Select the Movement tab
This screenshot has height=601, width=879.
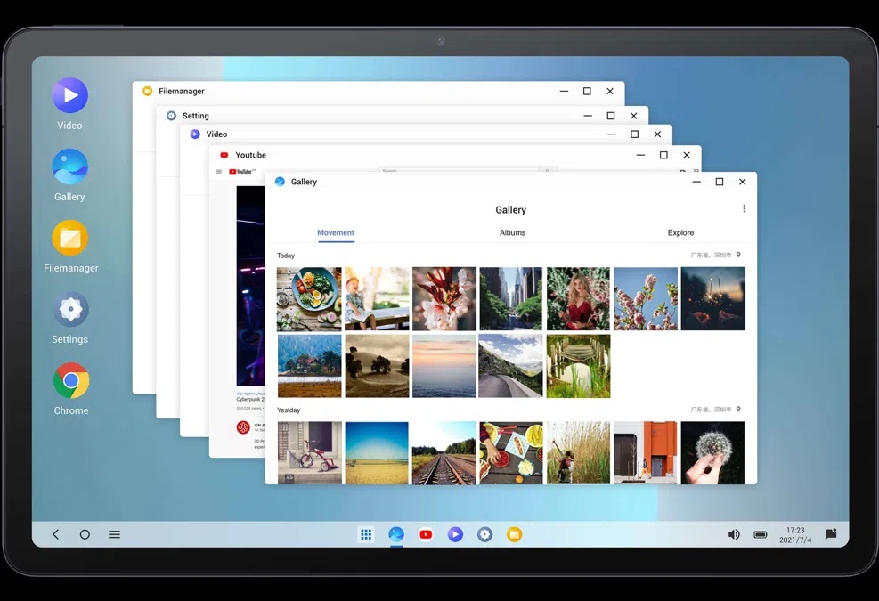coord(336,232)
